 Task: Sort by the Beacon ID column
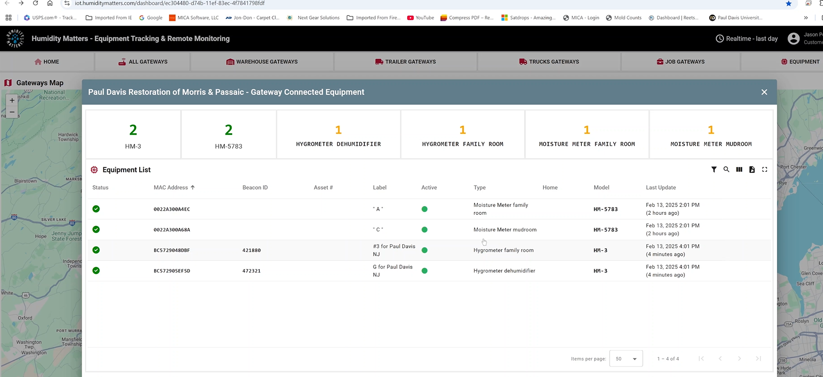click(255, 187)
